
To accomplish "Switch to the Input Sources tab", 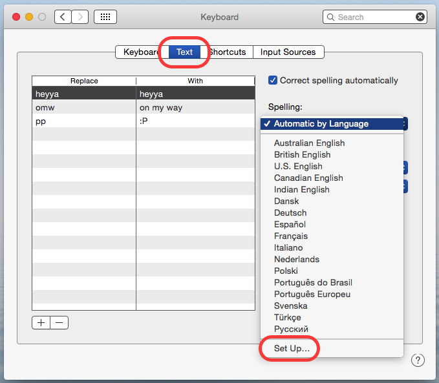I will pos(288,52).
